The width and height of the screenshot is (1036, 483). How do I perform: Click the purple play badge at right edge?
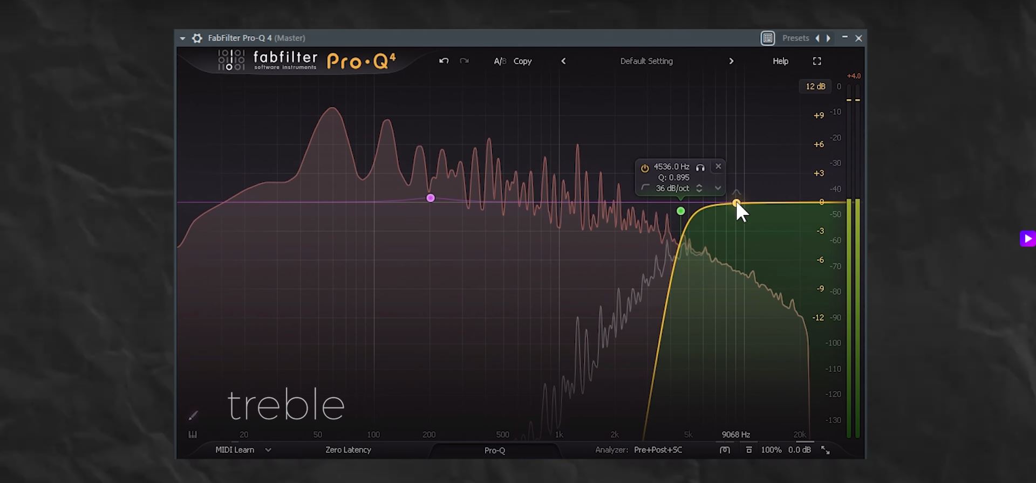(1027, 238)
